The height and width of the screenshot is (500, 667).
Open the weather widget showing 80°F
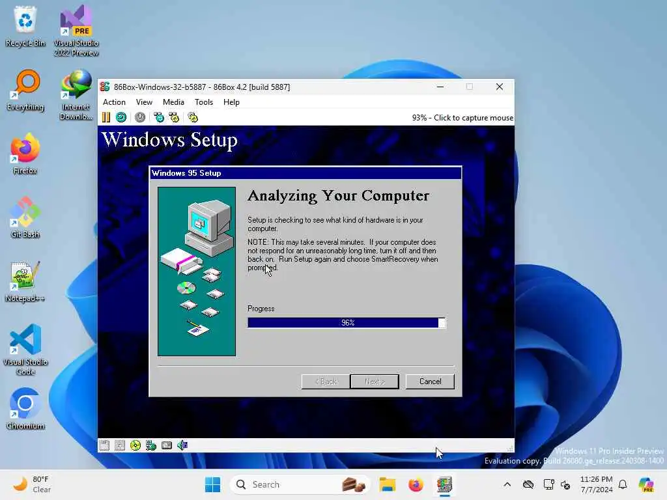(33, 484)
